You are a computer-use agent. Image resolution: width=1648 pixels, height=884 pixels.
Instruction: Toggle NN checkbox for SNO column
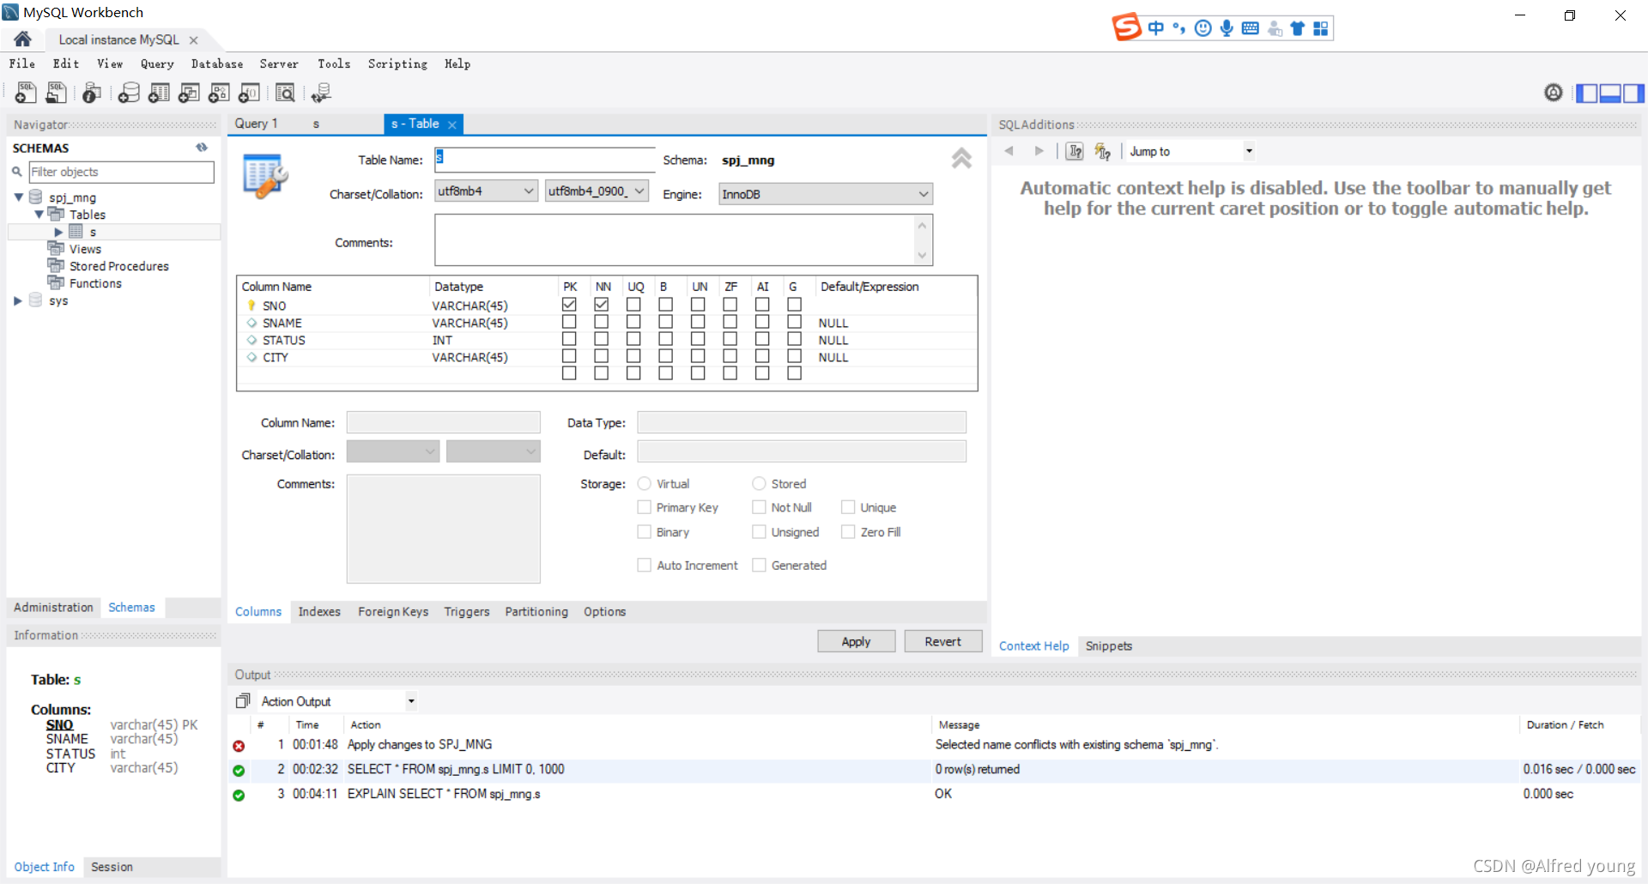click(x=601, y=305)
